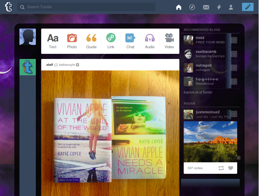Open the radar desert landscape photo
This screenshot has width=262, height=196.
click(210, 142)
